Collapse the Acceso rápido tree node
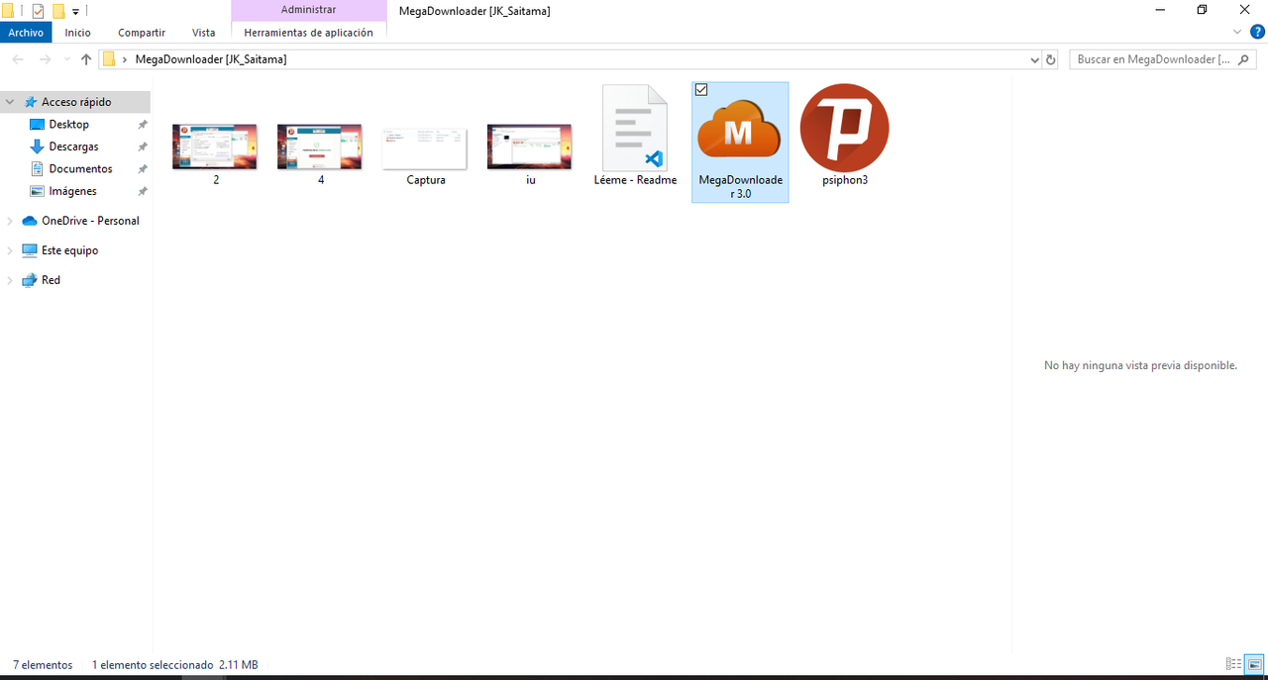Image resolution: width=1268 pixels, height=680 pixels. click(x=10, y=102)
